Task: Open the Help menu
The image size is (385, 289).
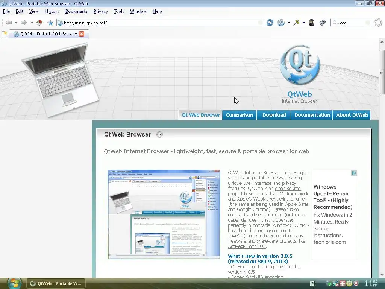Action: click(157, 11)
